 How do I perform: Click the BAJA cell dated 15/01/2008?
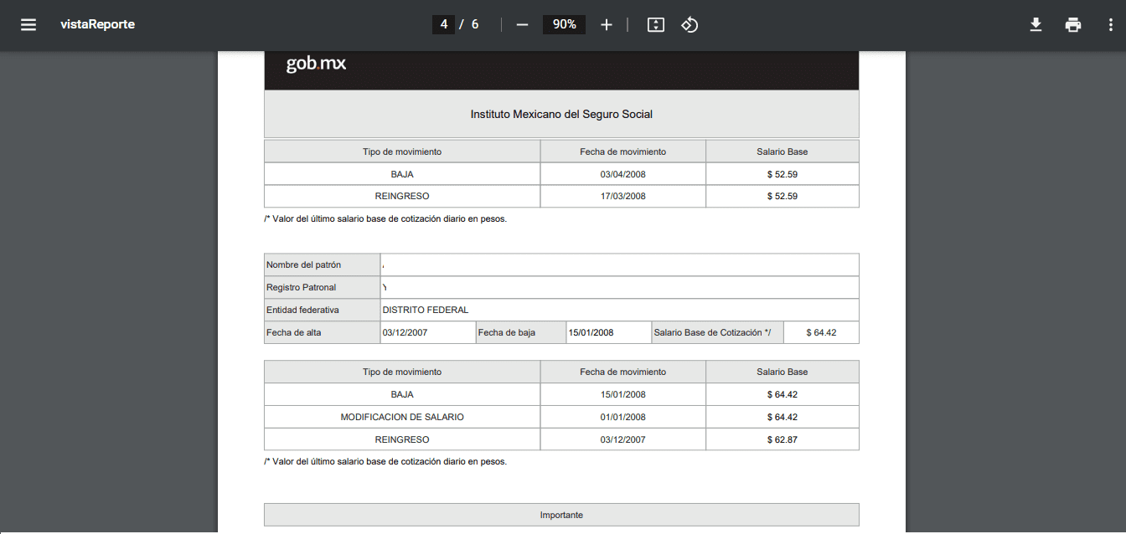[402, 394]
